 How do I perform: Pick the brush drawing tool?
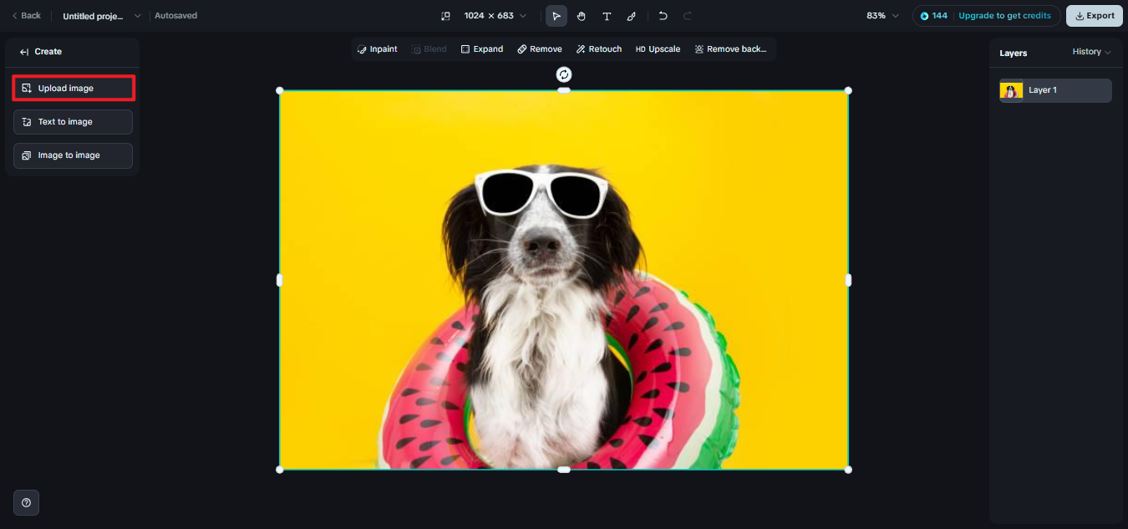point(632,16)
